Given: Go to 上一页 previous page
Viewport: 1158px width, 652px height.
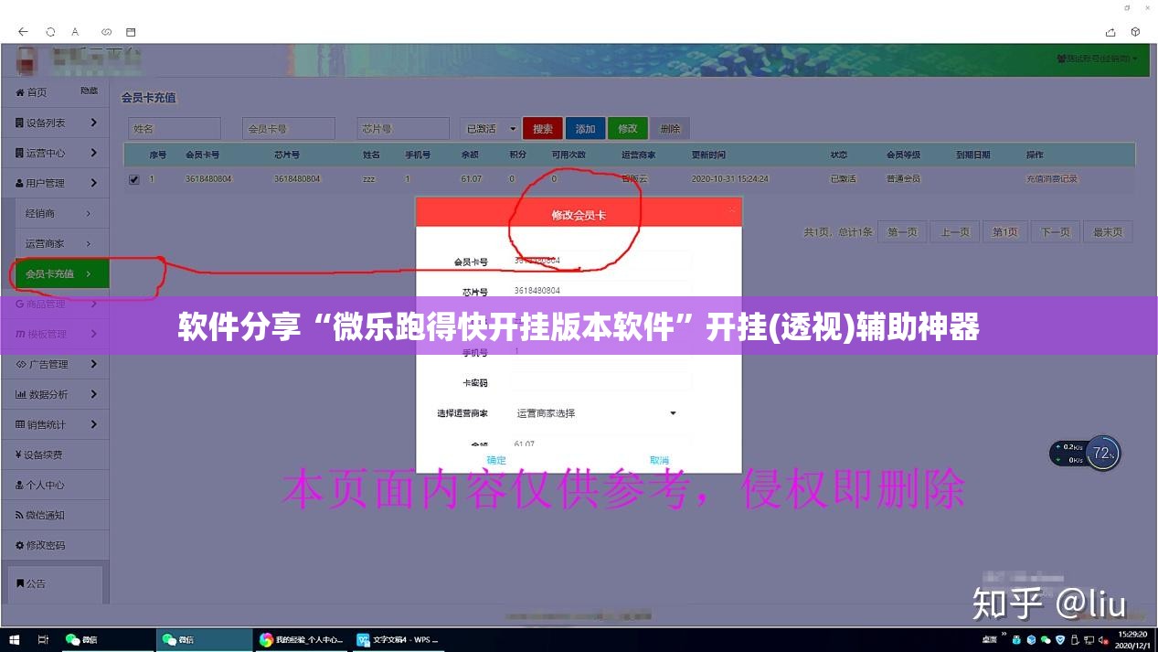Looking at the screenshot, I should [x=955, y=232].
